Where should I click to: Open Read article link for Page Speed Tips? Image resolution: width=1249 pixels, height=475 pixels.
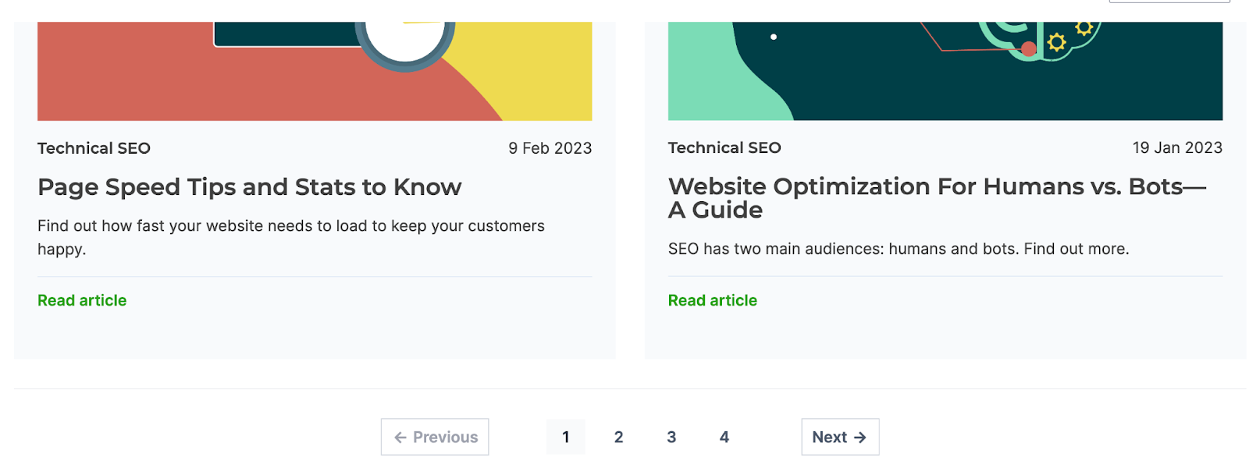tap(82, 300)
